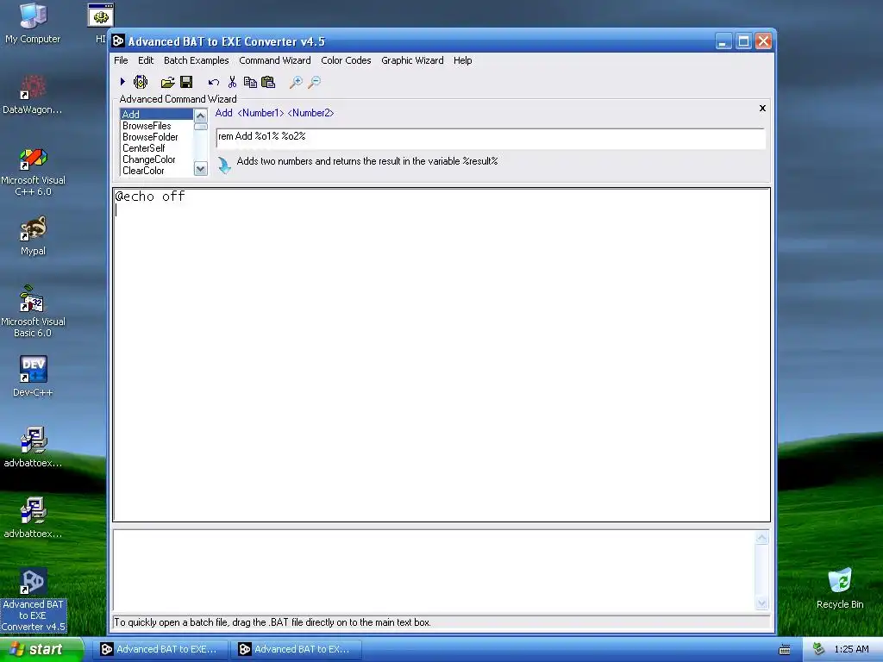This screenshot has height=662, width=883.
Task: Select the DataWagon desktop shortcut
Action: tap(32, 95)
